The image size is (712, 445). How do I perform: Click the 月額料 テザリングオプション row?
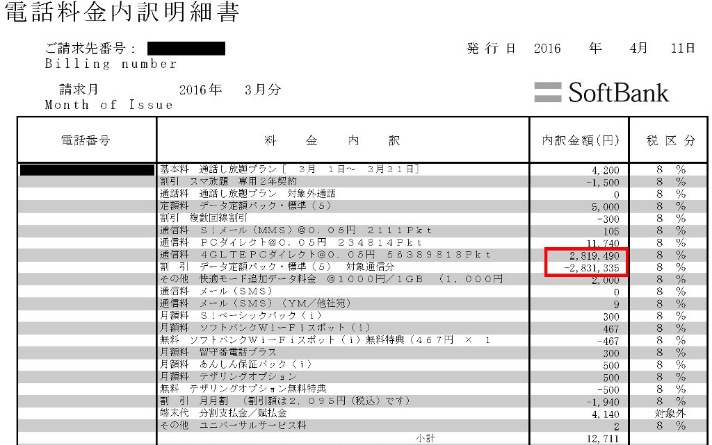tap(228, 377)
